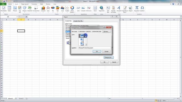Click the Screenshot tool
Viewport: 182px width, 102px height.
click(x=36, y=9)
